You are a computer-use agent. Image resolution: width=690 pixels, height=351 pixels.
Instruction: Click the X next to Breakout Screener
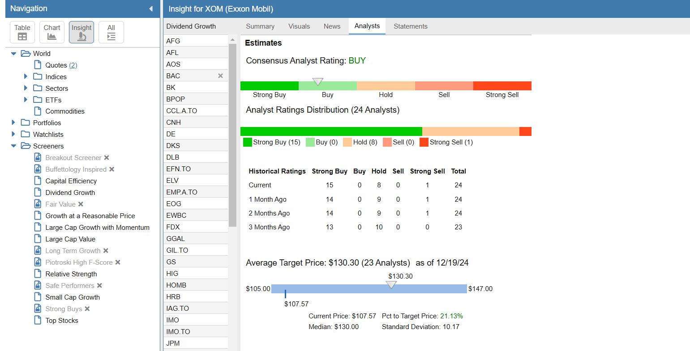pyautogui.click(x=107, y=158)
